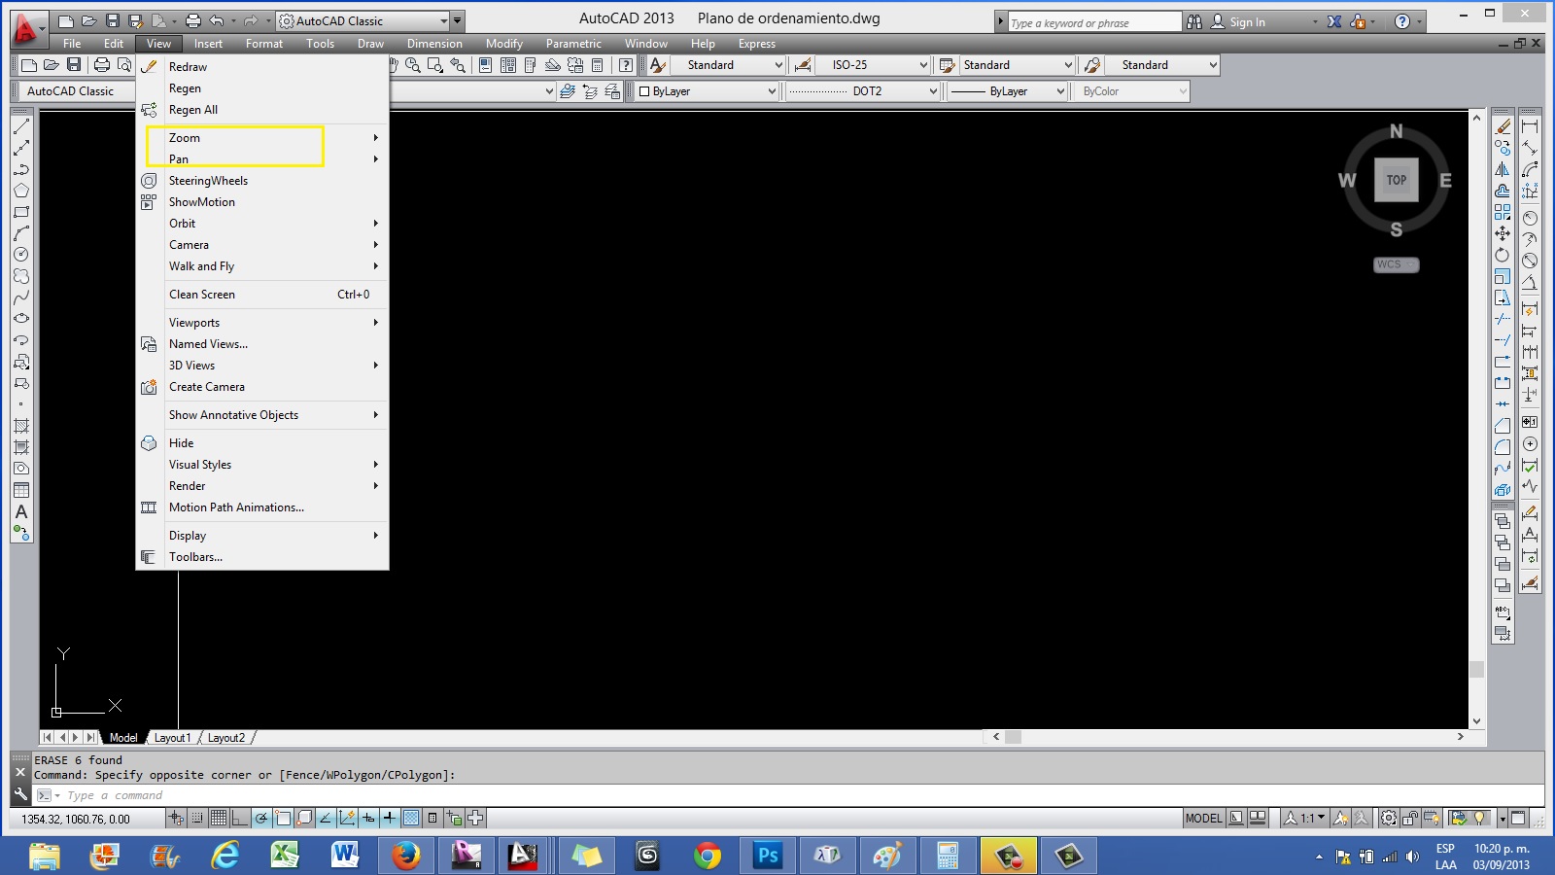This screenshot has height=875, width=1555.
Task: Open the AutoCAD Classic workspace dropdown
Action: (443, 20)
